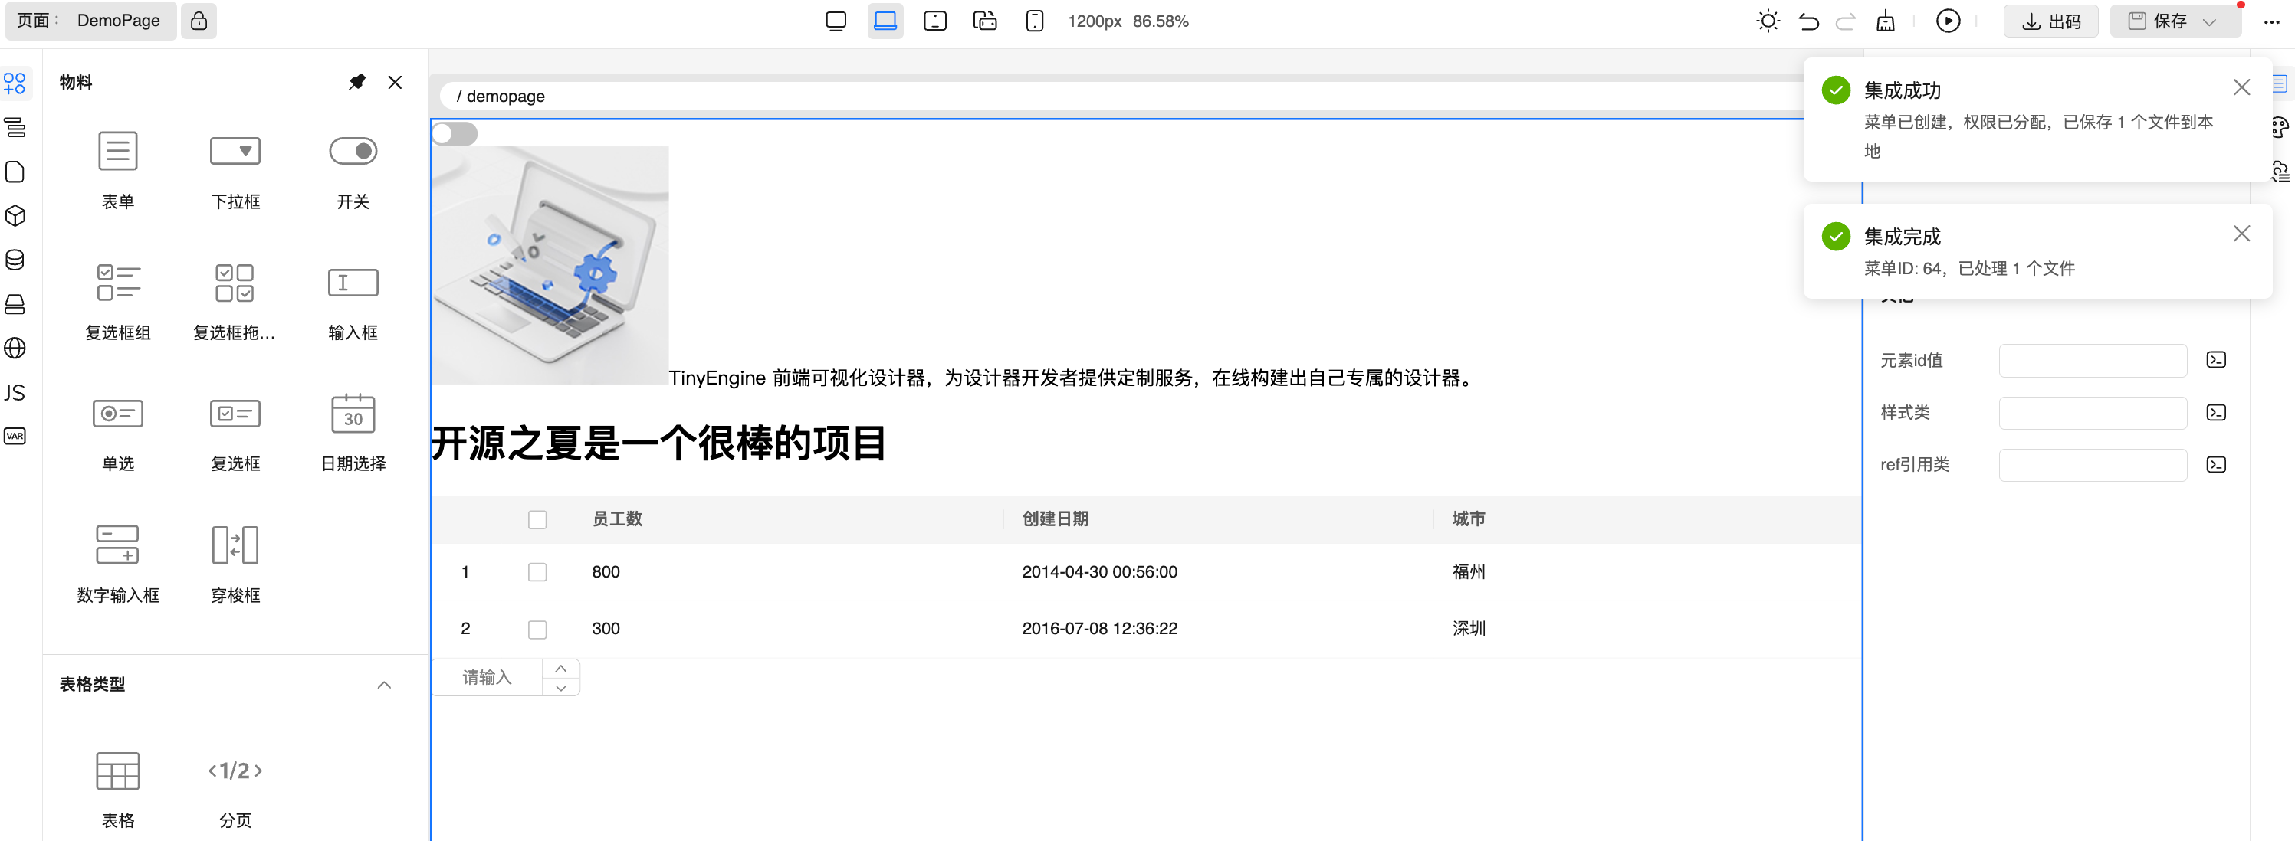Collapse the 表格类型 section
2295x841 pixels.
point(384,685)
